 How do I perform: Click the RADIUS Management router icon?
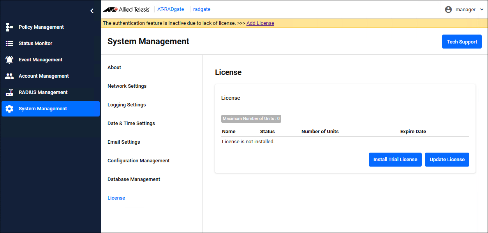(x=9, y=92)
